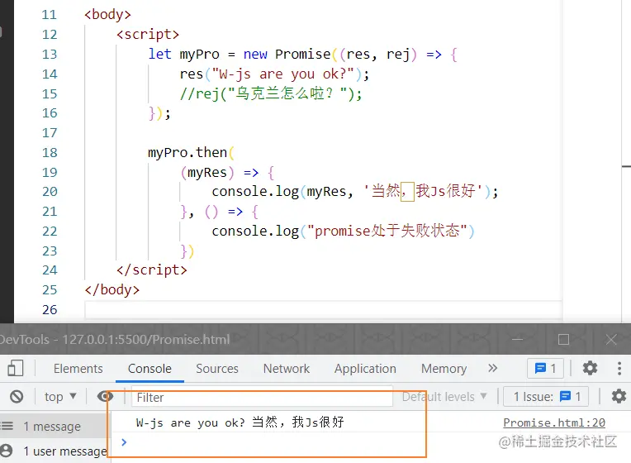Switch to the Memory tab

pos(444,369)
